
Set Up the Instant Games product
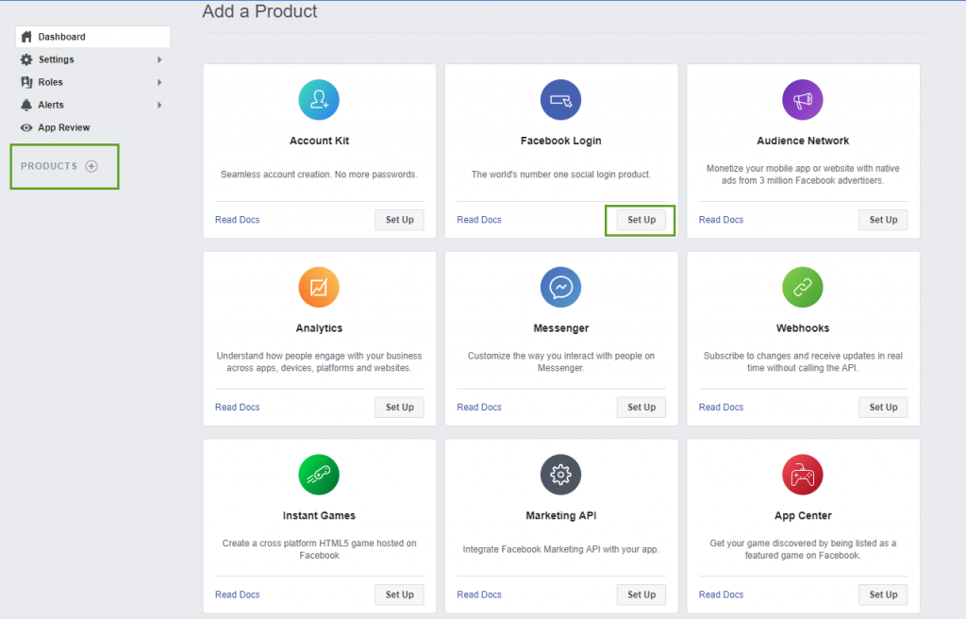point(399,594)
